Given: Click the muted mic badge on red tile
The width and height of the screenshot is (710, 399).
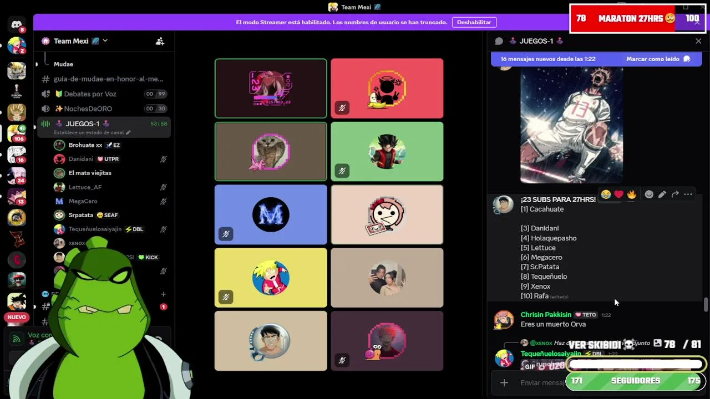Looking at the screenshot, I should (x=342, y=108).
